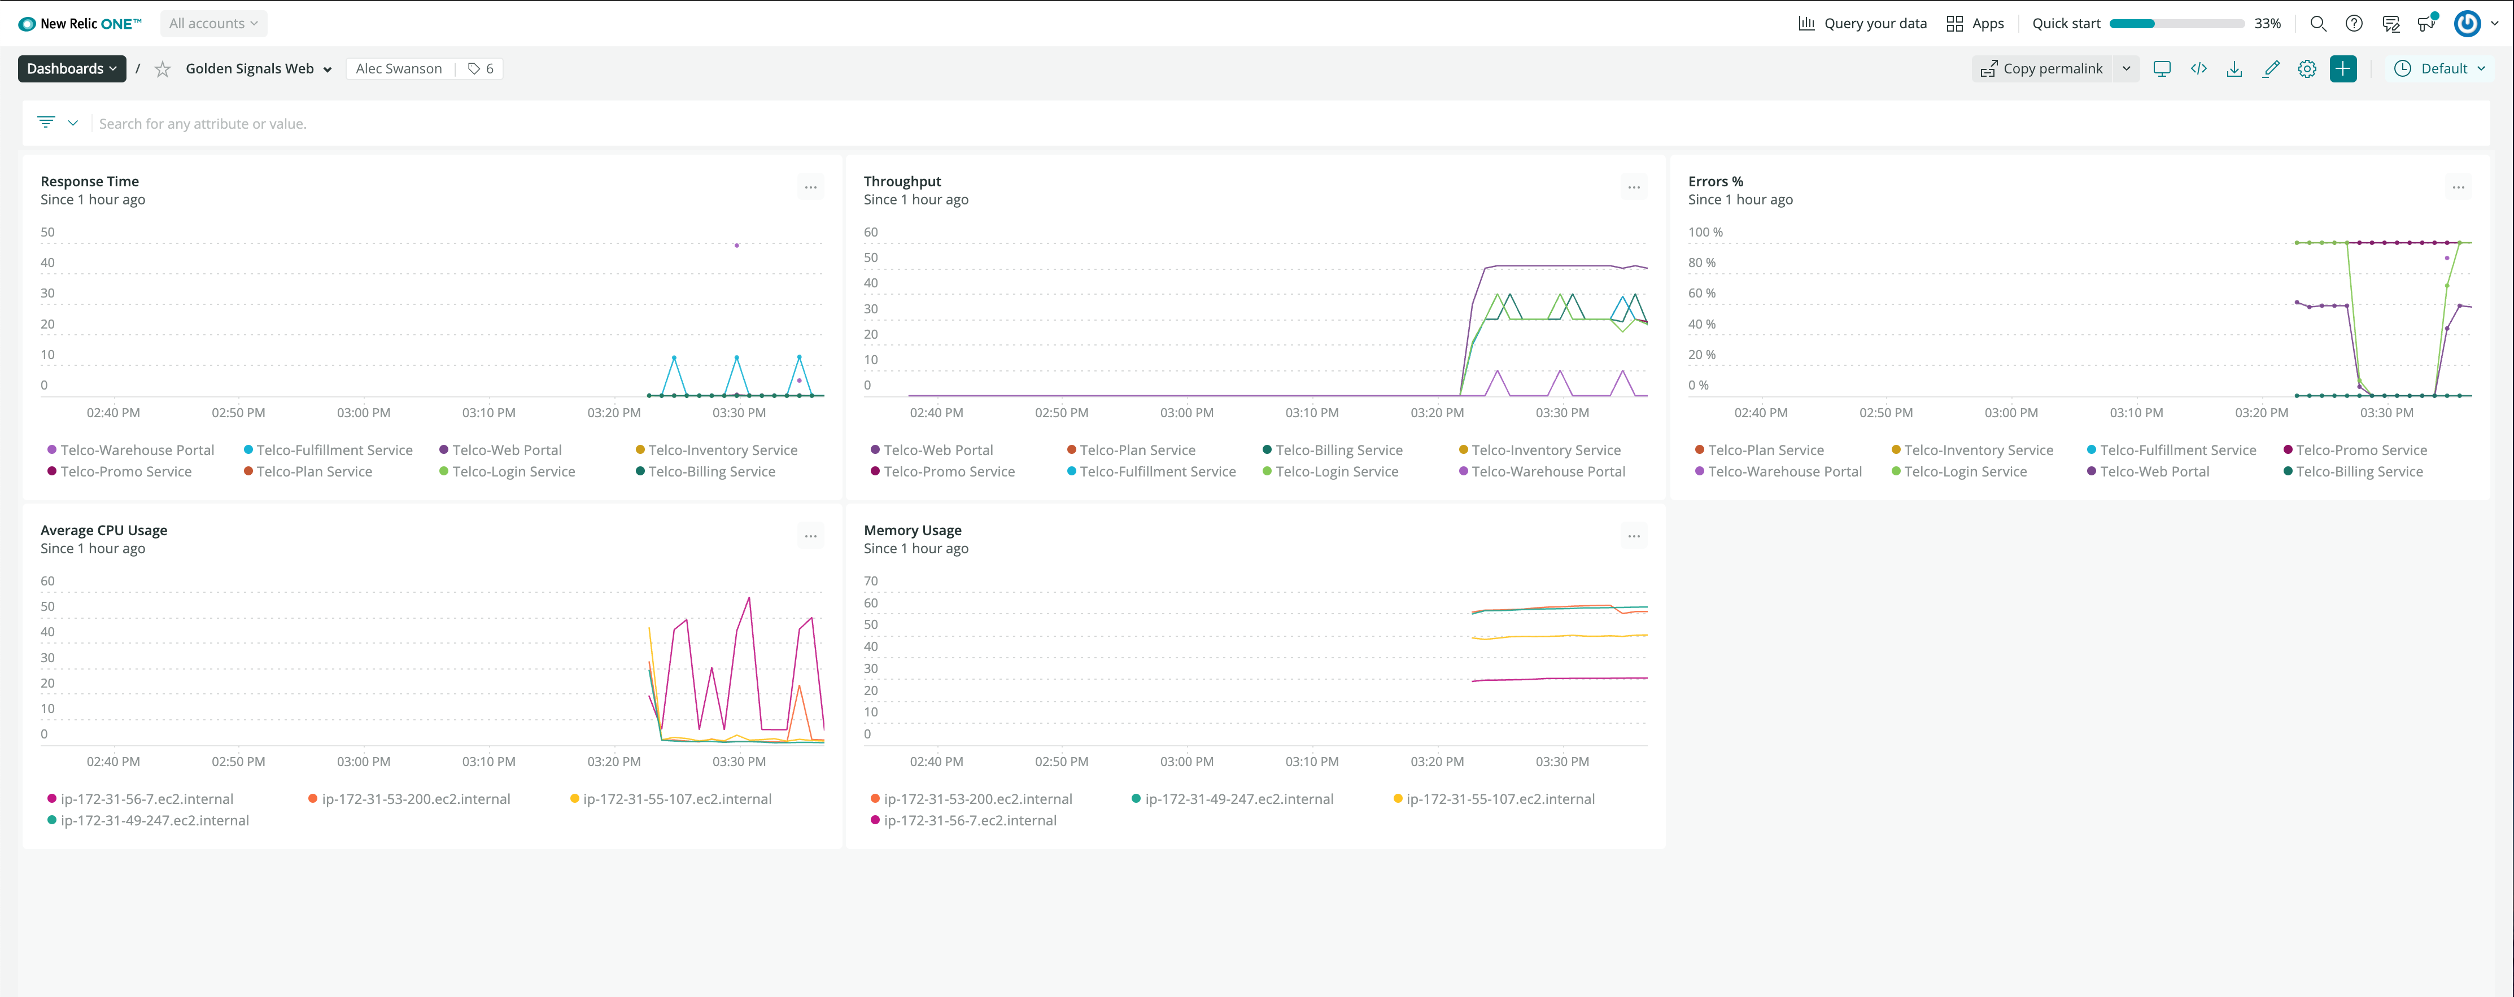The height and width of the screenshot is (997, 2514).
Task: Toggle Telco-Web Portal series in Throughput legend
Action: click(x=937, y=450)
